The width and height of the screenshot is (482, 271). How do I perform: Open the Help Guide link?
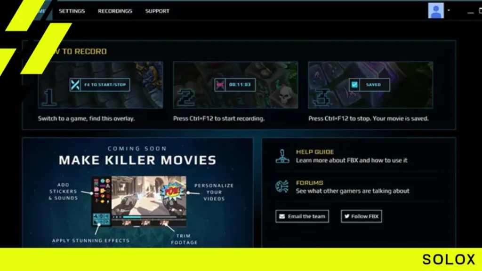pos(315,152)
